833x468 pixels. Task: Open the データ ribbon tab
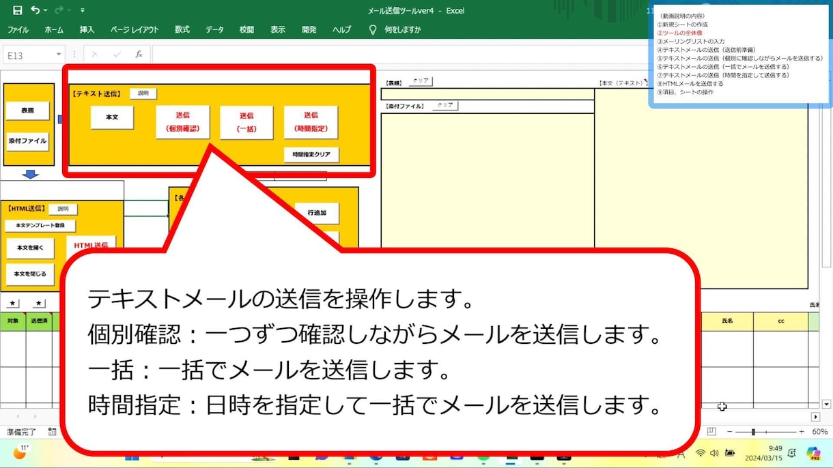(214, 30)
